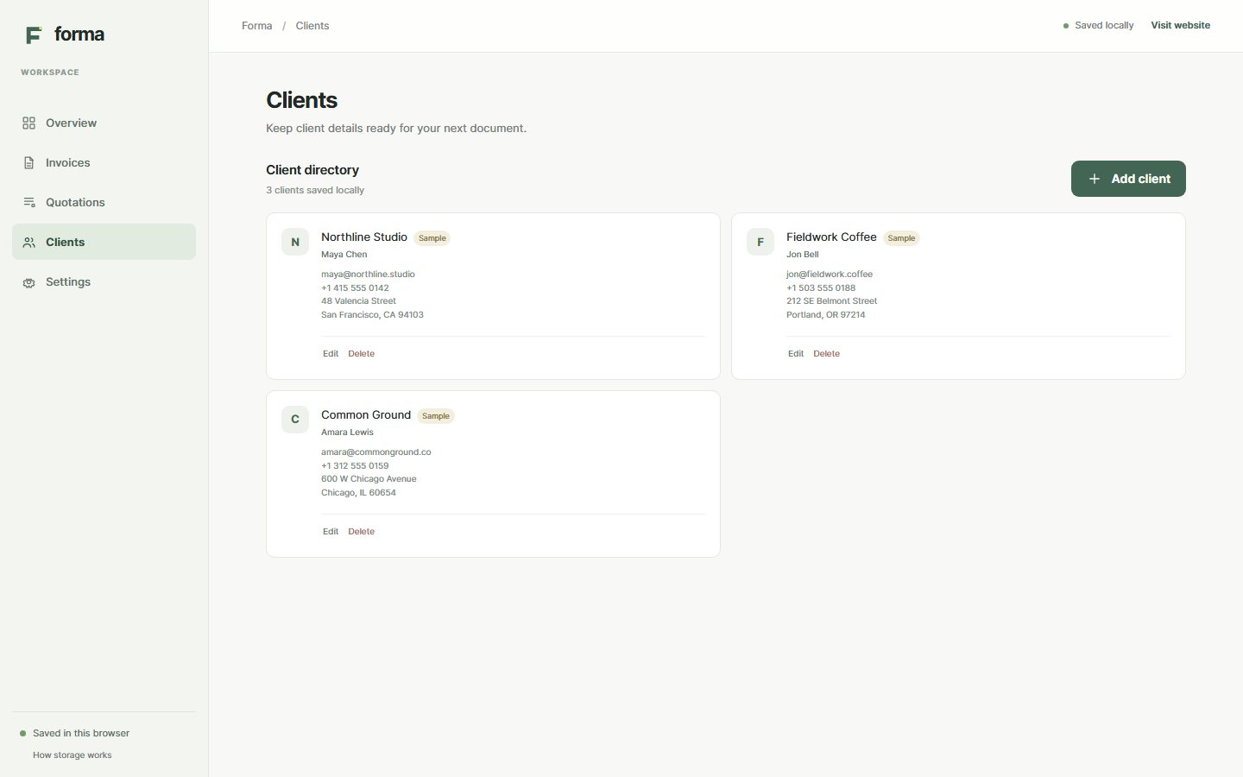Delete the Northline Studio client
The height and width of the screenshot is (777, 1243).
[x=361, y=354]
